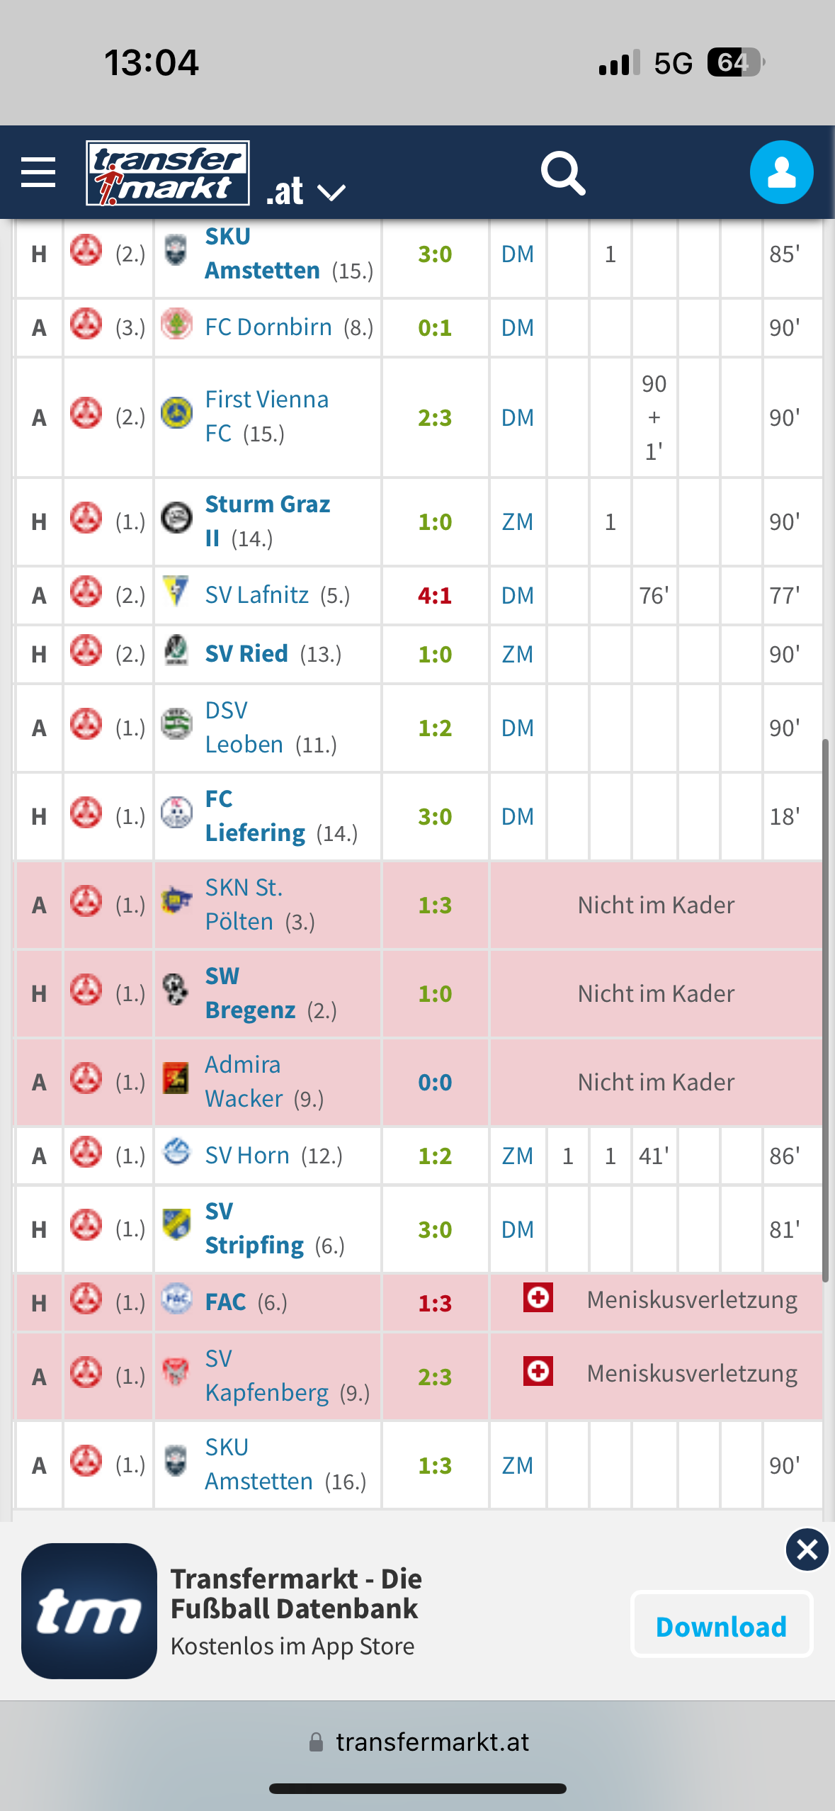Image resolution: width=835 pixels, height=1811 pixels.
Task: Open the SKN St. Pölten team link
Action: click(x=244, y=905)
